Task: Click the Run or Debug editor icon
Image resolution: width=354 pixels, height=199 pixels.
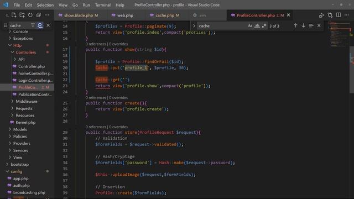Action: [321, 15]
